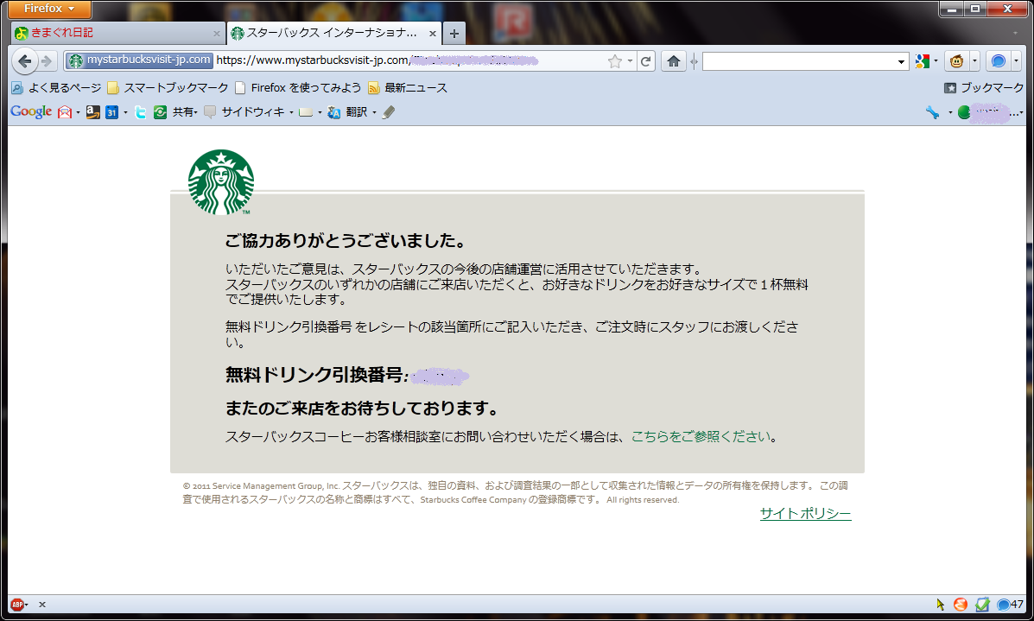Reload the page with the refresh icon
This screenshot has width=1034, height=621.
tap(645, 61)
